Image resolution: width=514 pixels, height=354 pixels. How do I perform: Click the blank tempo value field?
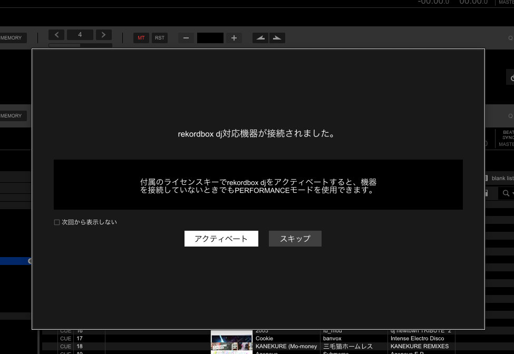click(210, 38)
